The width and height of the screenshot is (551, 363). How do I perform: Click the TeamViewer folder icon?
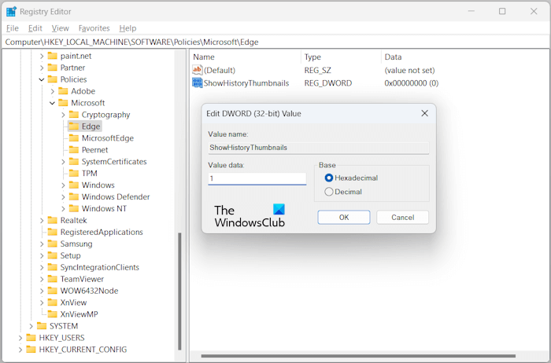(53, 279)
